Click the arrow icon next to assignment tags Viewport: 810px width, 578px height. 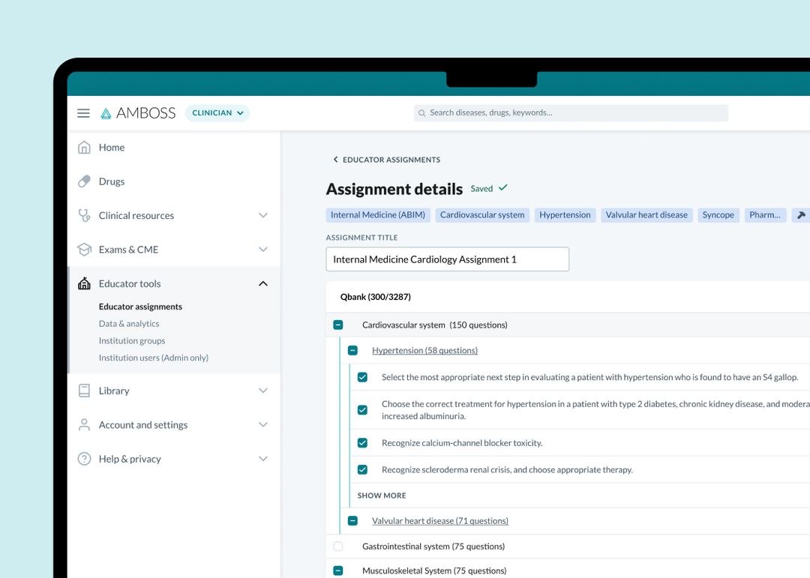(800, 215)
